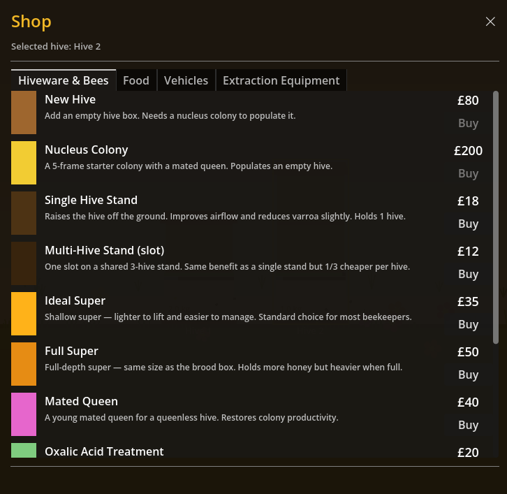Select the Hiveware & Bees tab
This screenshot has height=494, width=507.
pyautogui.click(x=64, y=80)
